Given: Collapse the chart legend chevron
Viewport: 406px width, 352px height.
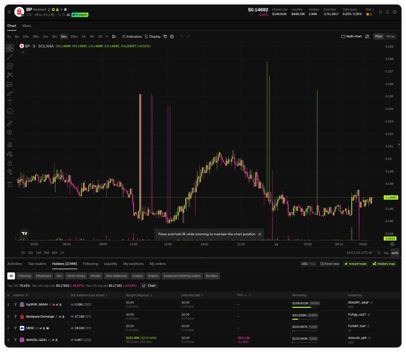Looking at the screenshot, I should pyautogui.click(x=23, y=52).
